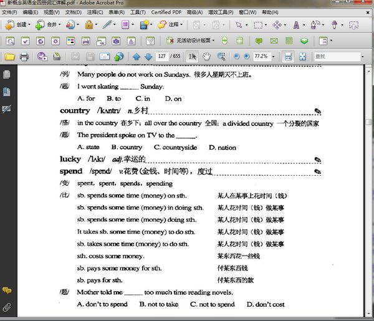Open the 视图(V) menu
Viewport: 374px width, 321px height.
pos(52,12)
